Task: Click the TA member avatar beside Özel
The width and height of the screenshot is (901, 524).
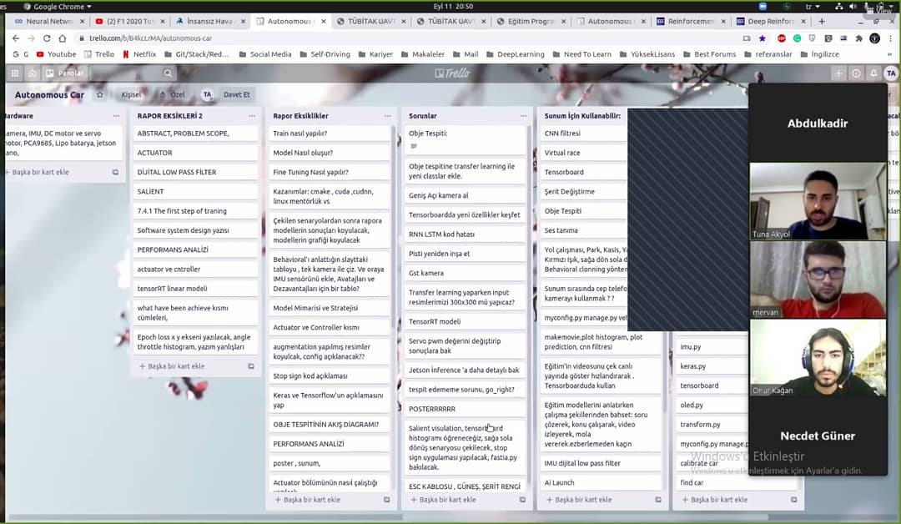Action: (207, 95)
